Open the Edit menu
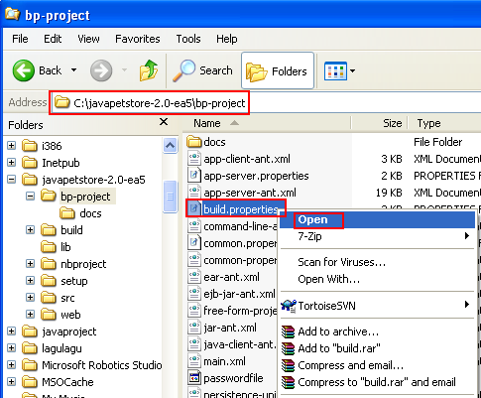Image resolution: width=481 pixels, height=398 pixels. 53,39
